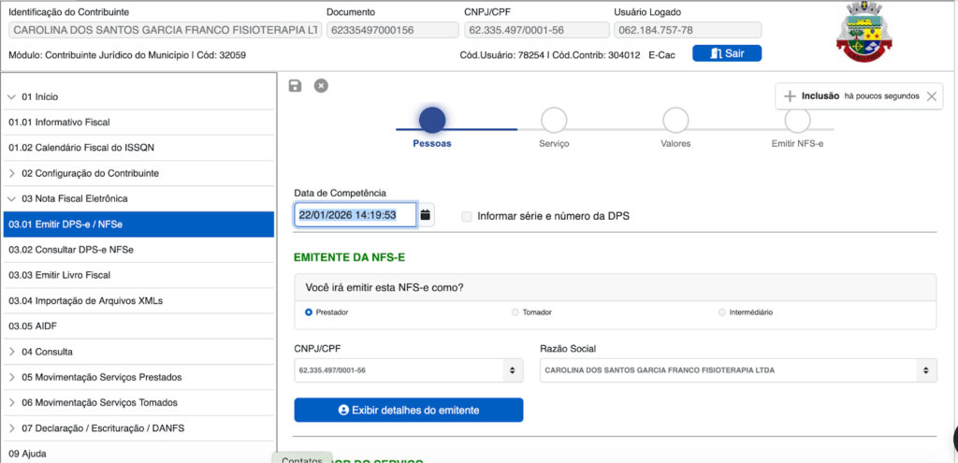This screenshot has width=958, height=463.
Task: Click the Sair logout button
Action: tap(727, 53)
